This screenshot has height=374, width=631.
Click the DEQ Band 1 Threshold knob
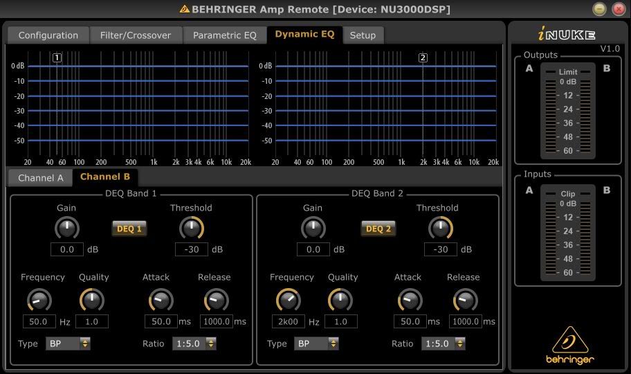[192, 228]
